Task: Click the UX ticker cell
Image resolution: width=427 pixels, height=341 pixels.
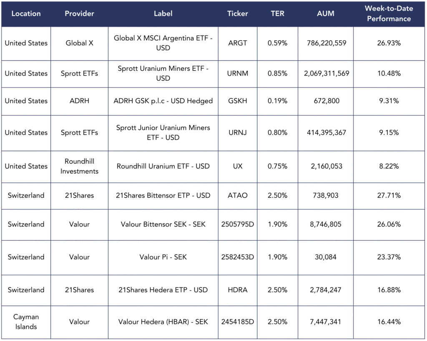Action: (237, 166)
